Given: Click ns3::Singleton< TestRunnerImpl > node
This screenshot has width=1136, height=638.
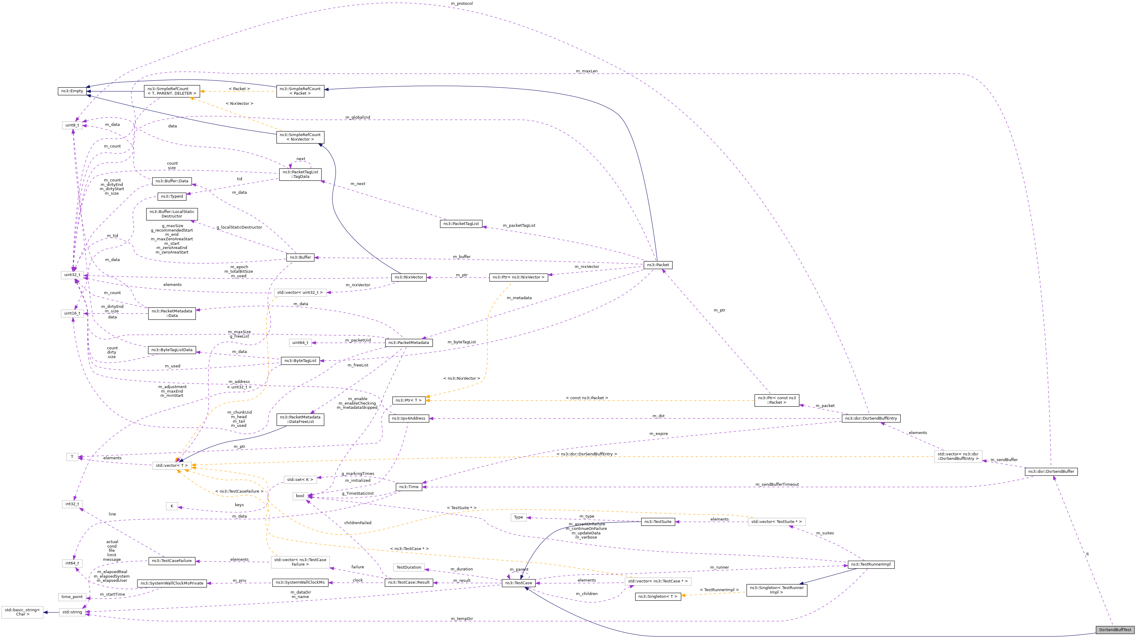Looking at the screenshot, I should click(x=777, y=590).
